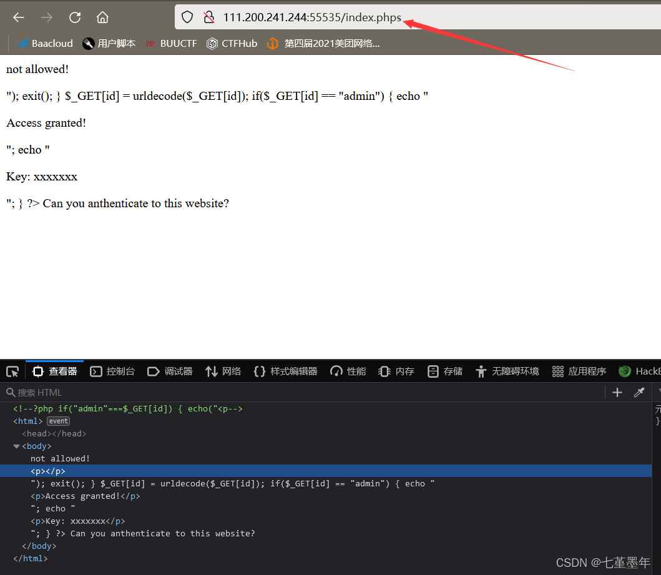Select the 'not allowed!' text node in inspector
Viewport: 661px width, 575px height.
click(60, 458)
